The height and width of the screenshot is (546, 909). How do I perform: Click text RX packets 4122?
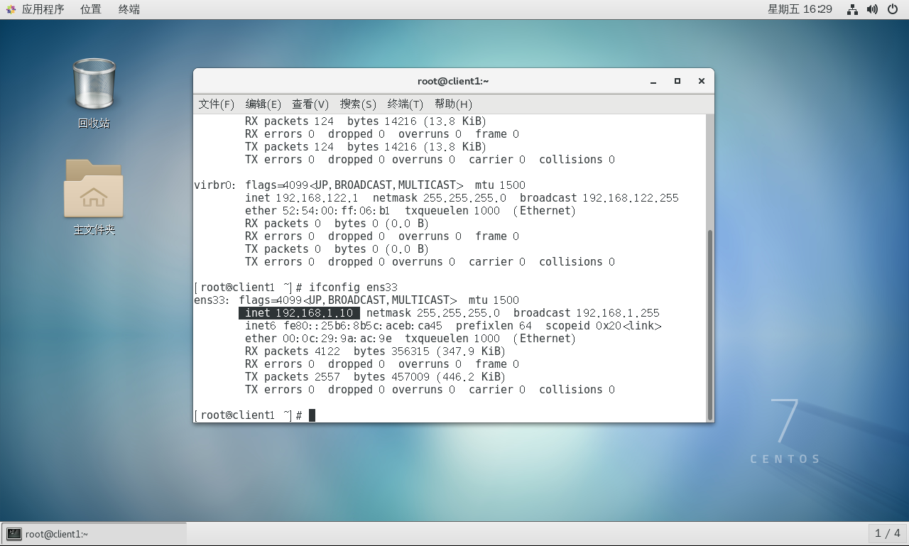(293, 351)
